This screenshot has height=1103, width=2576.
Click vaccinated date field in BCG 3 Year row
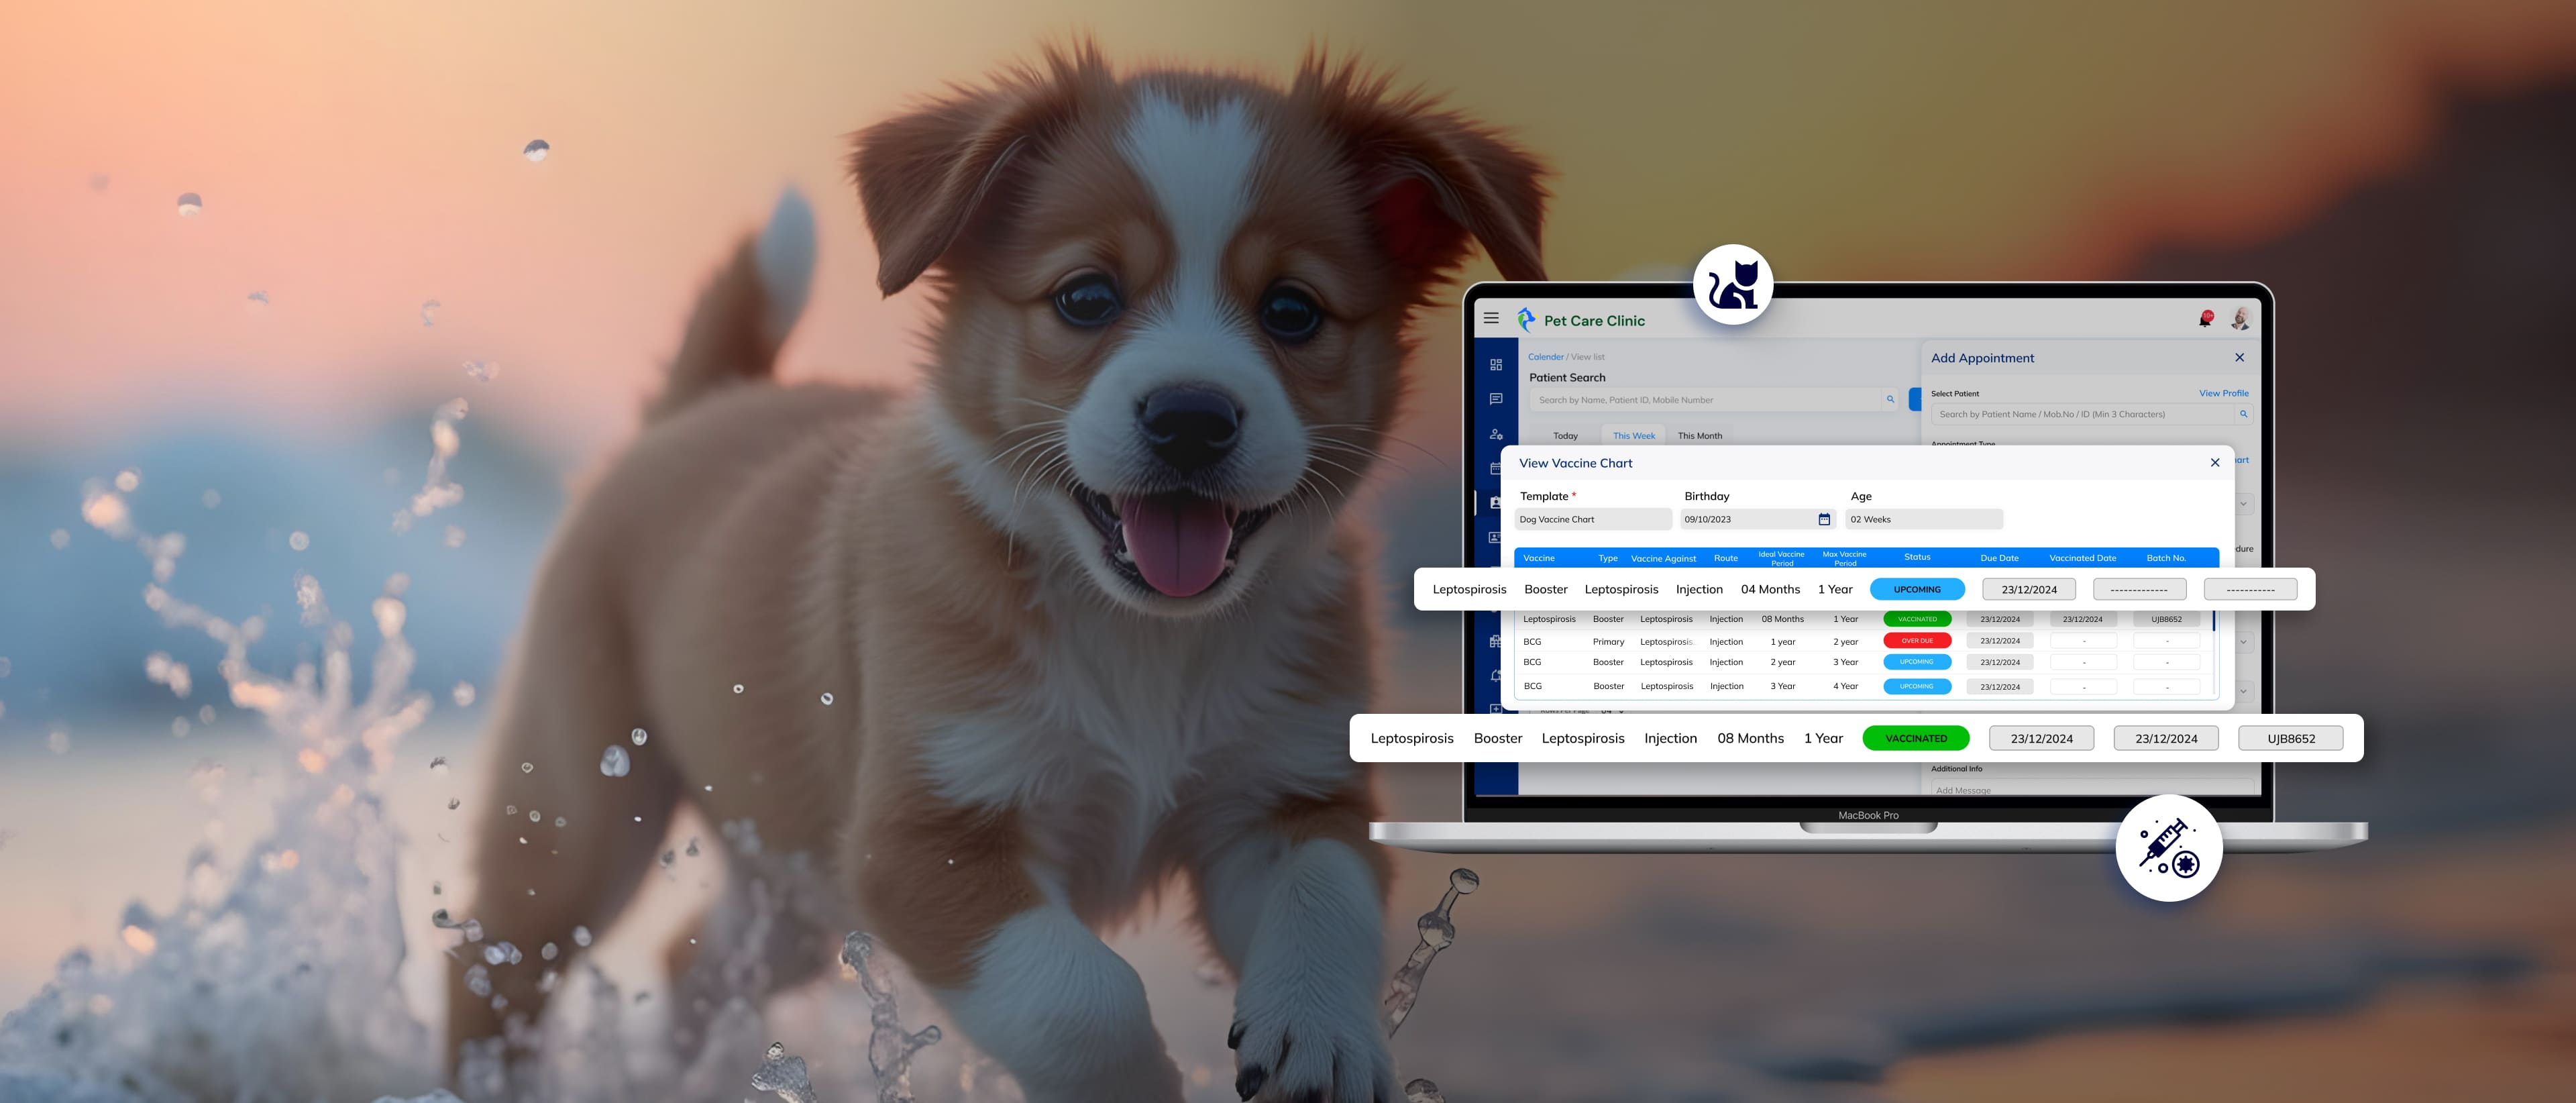[2084, 687]
